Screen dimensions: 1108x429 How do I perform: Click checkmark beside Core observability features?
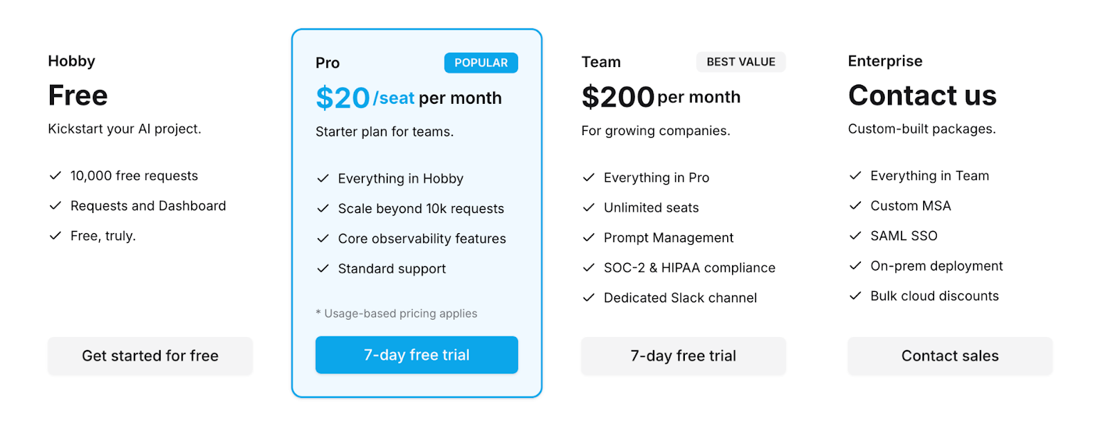323,239
